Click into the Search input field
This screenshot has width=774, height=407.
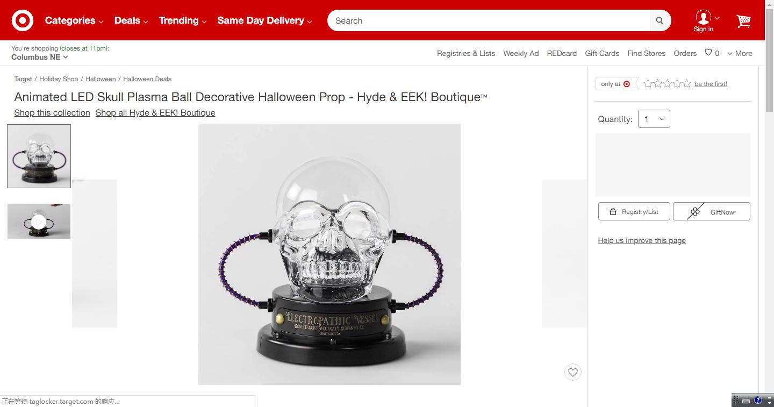[489, 20]
